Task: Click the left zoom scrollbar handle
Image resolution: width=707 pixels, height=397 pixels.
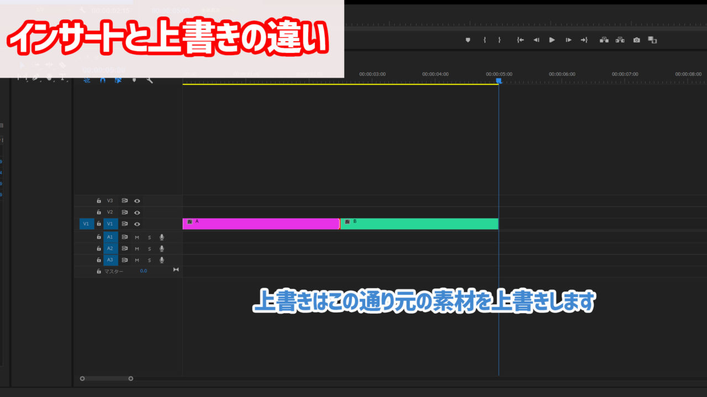Action: tap(82, 378)
